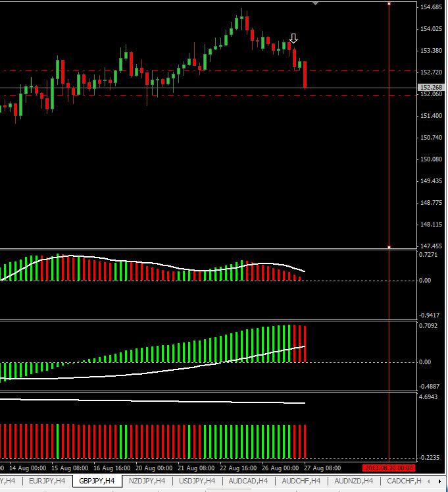Click the 20 Aug 00:00 time label
The width and height of the screenshot is (448, 492).
(x=154, y=468)
